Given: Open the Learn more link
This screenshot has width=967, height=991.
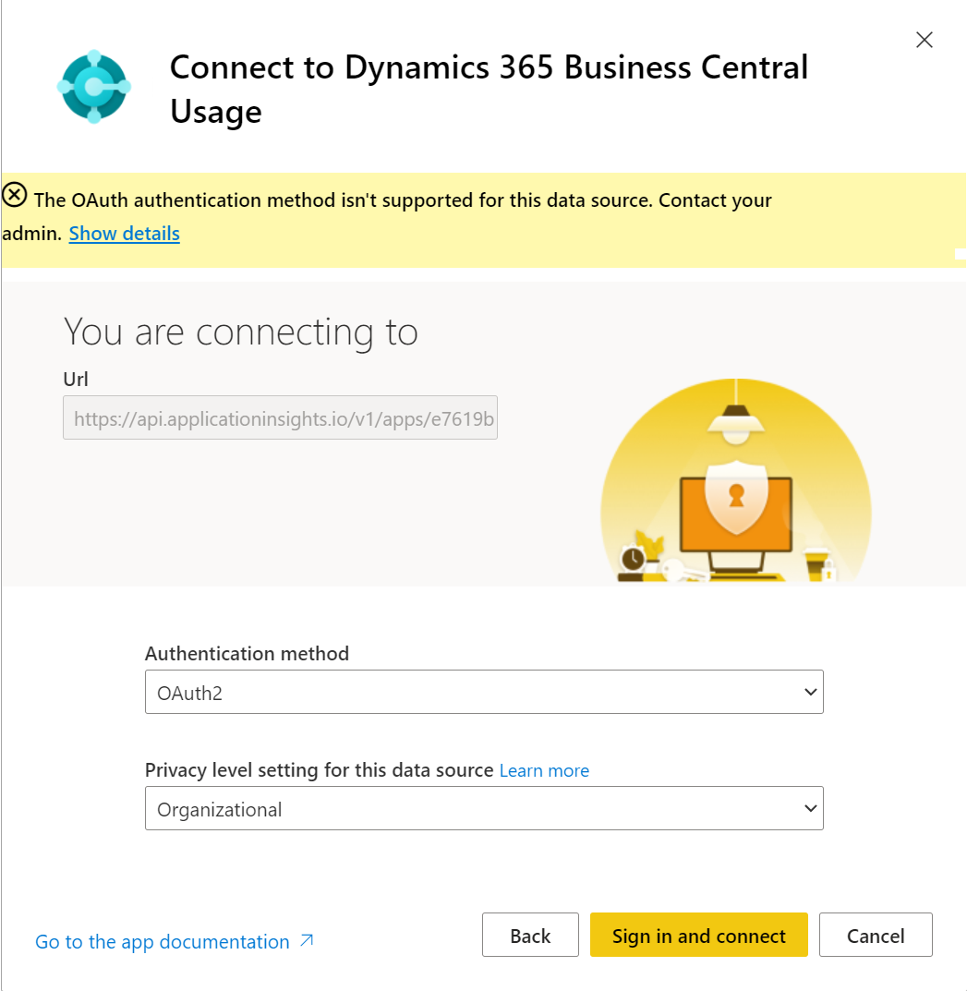Looking at the screenshot, I should (544, 770).
